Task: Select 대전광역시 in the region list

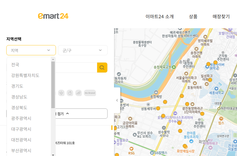Action: tap(21, 140)
